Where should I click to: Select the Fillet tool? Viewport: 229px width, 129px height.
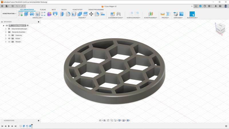pos(68,14)
